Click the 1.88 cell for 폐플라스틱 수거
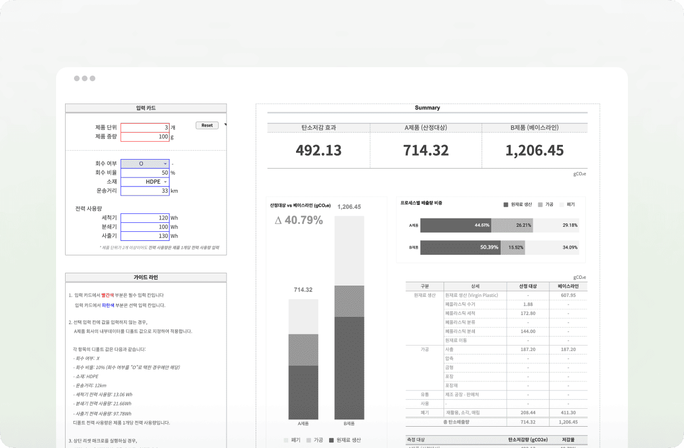 tap(528, 304)
